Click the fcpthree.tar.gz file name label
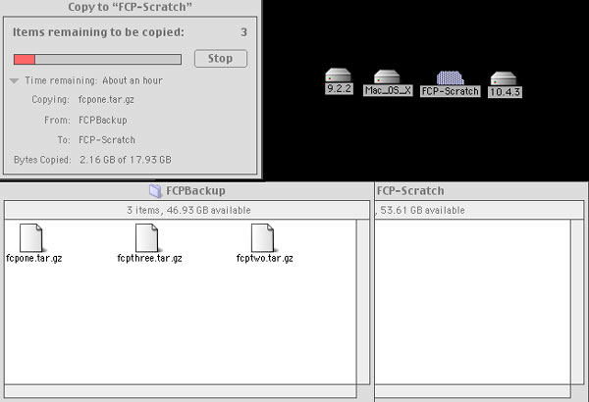The image size is (589, 402). tap(149, 258)
